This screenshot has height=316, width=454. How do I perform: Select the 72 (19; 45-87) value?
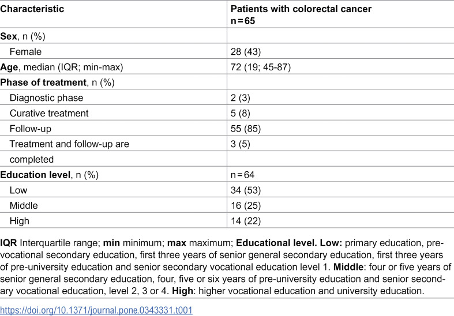[x=261, y=67]
